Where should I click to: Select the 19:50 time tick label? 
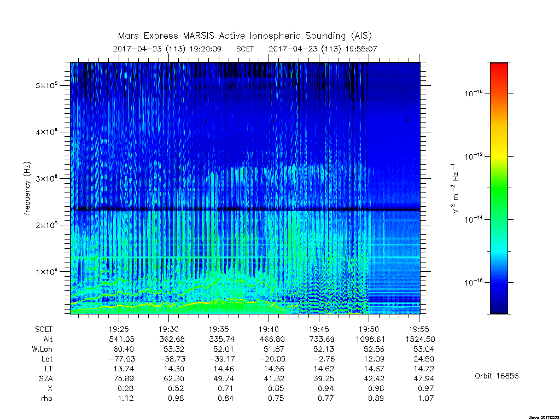[x=369, y=329]
